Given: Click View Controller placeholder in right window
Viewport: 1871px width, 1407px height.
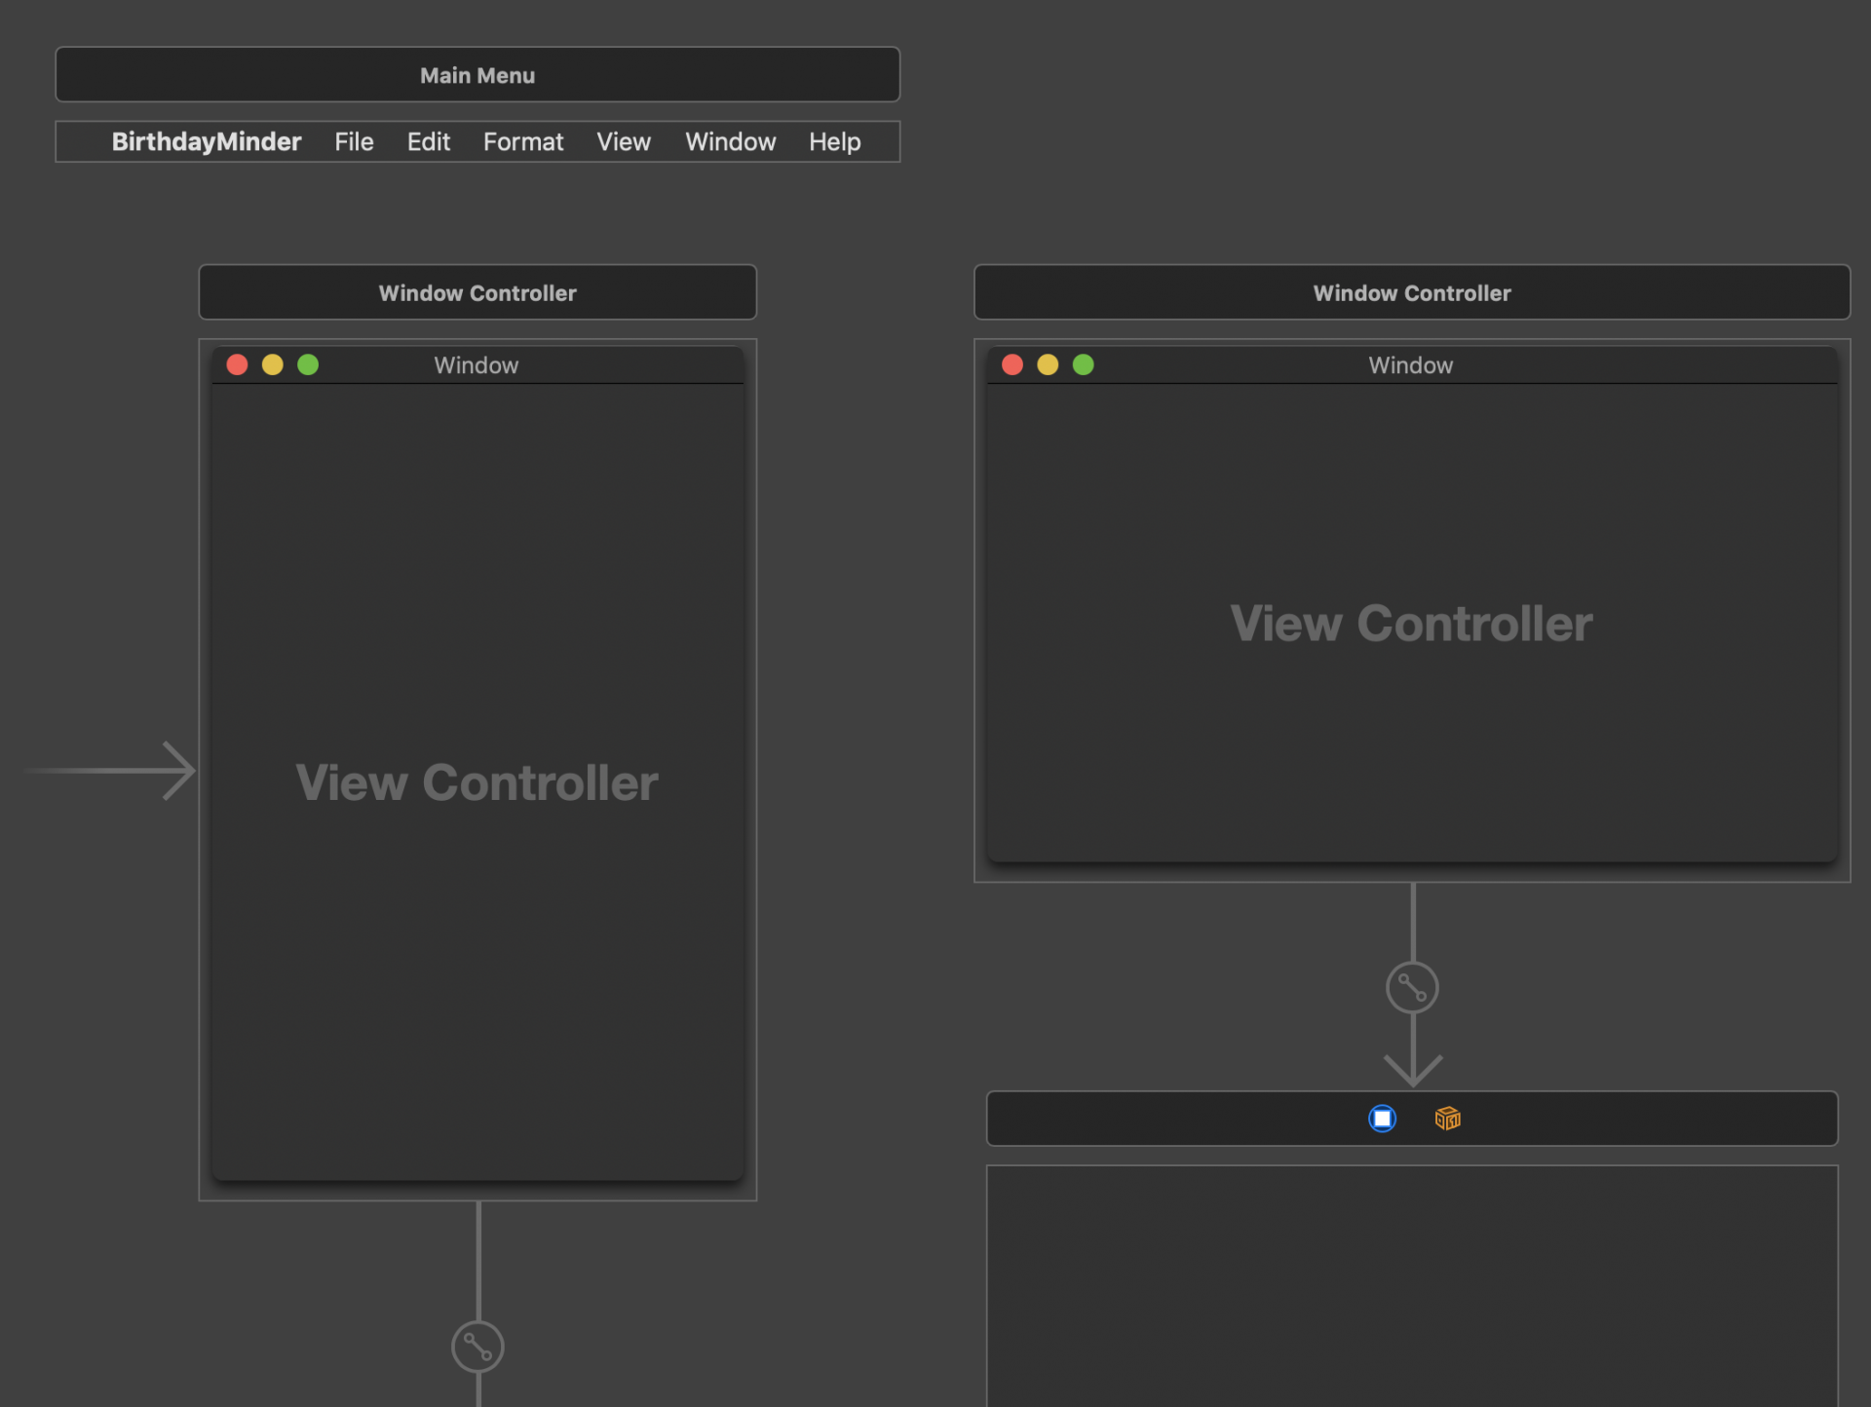Looking at the screenshot, I should pyautogui.click(x=1411, y=624).
